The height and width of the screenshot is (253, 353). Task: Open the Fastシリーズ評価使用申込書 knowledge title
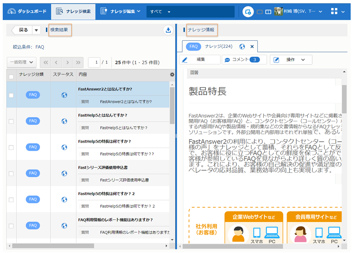[103, 168]
